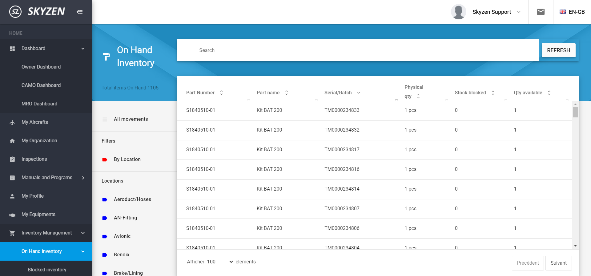Sort by Part Number column arrows
The width and height of the screenshot is (591, 276).
click(x=221, y=93)
